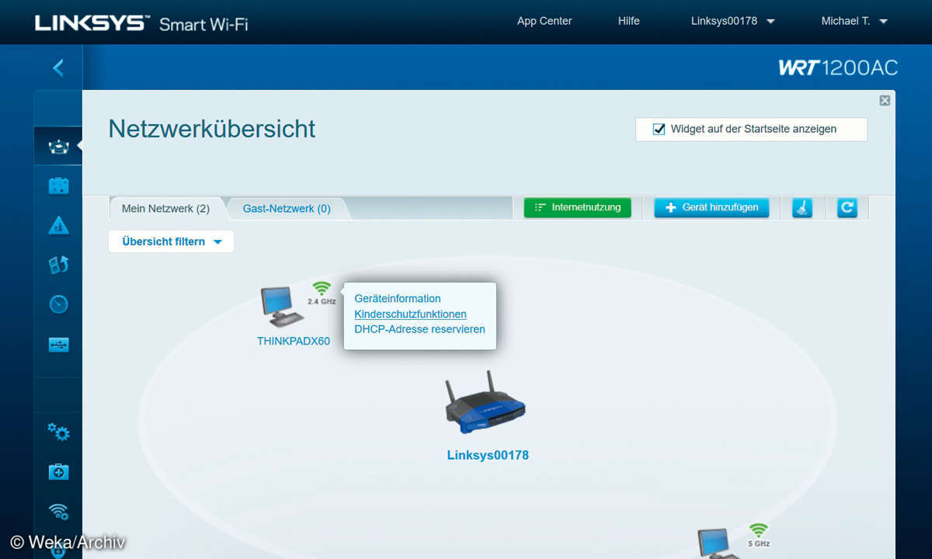Open the Network Map sidebar icon
Image resolution: width=932 pixels, height=559 pixels.
(x=58, y=146)
